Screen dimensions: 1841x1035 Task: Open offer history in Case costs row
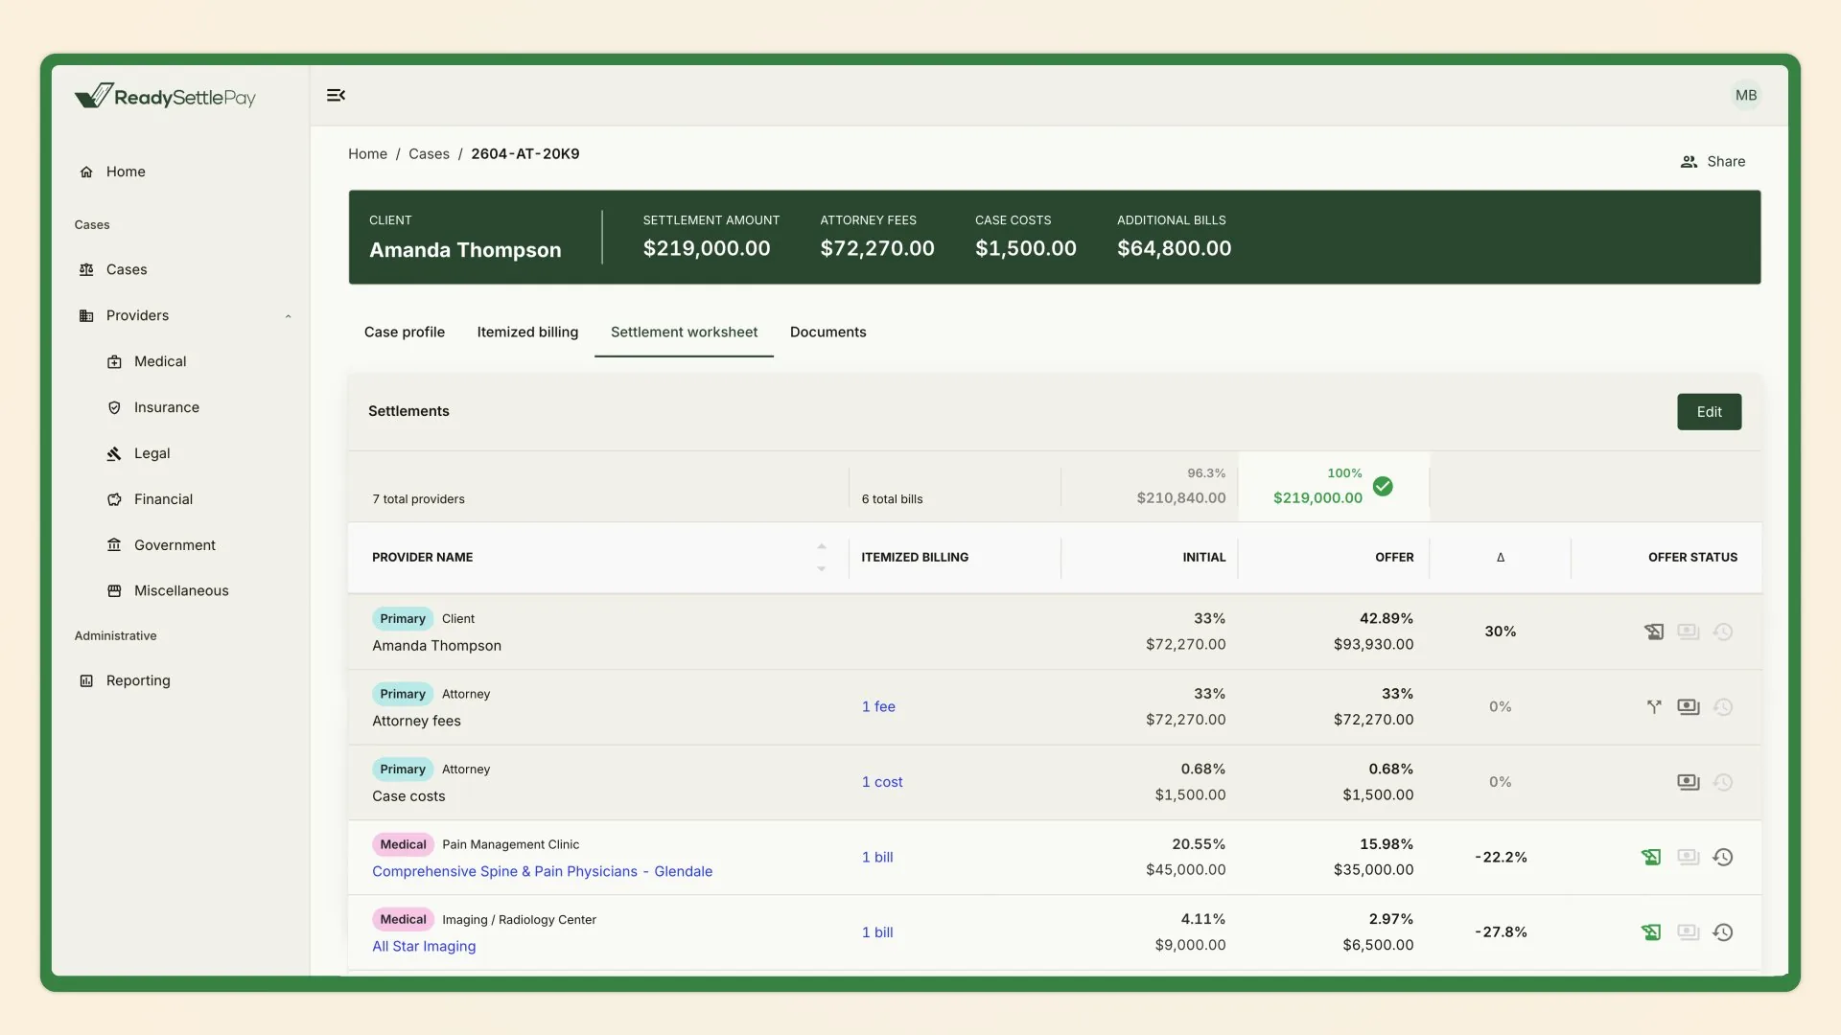(1723, 782)
